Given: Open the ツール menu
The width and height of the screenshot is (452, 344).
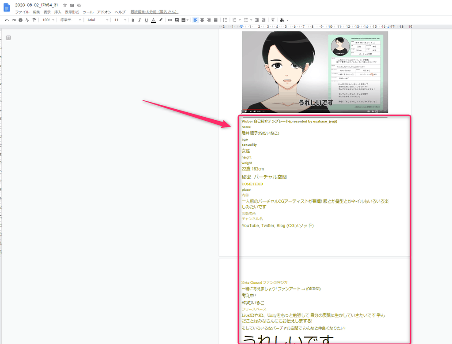Looking at the screenshot, I should pyautogui.click(x=88, y=12).
